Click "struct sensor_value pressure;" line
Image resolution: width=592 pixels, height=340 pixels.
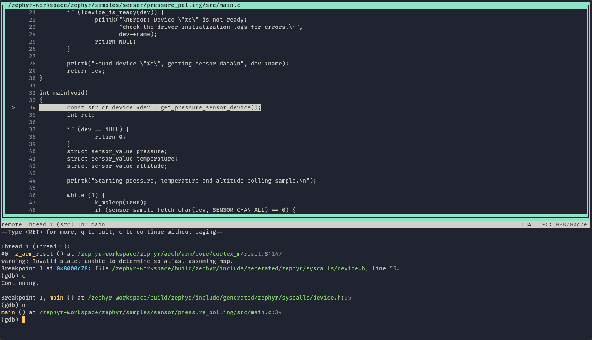pyautogui.click(x=117, y=151)
